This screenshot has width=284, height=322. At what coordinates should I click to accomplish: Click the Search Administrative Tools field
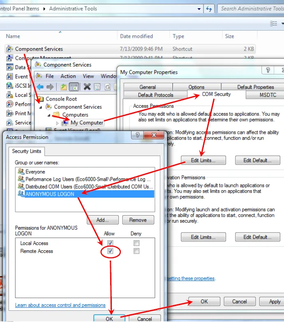[x=251, y=9]
